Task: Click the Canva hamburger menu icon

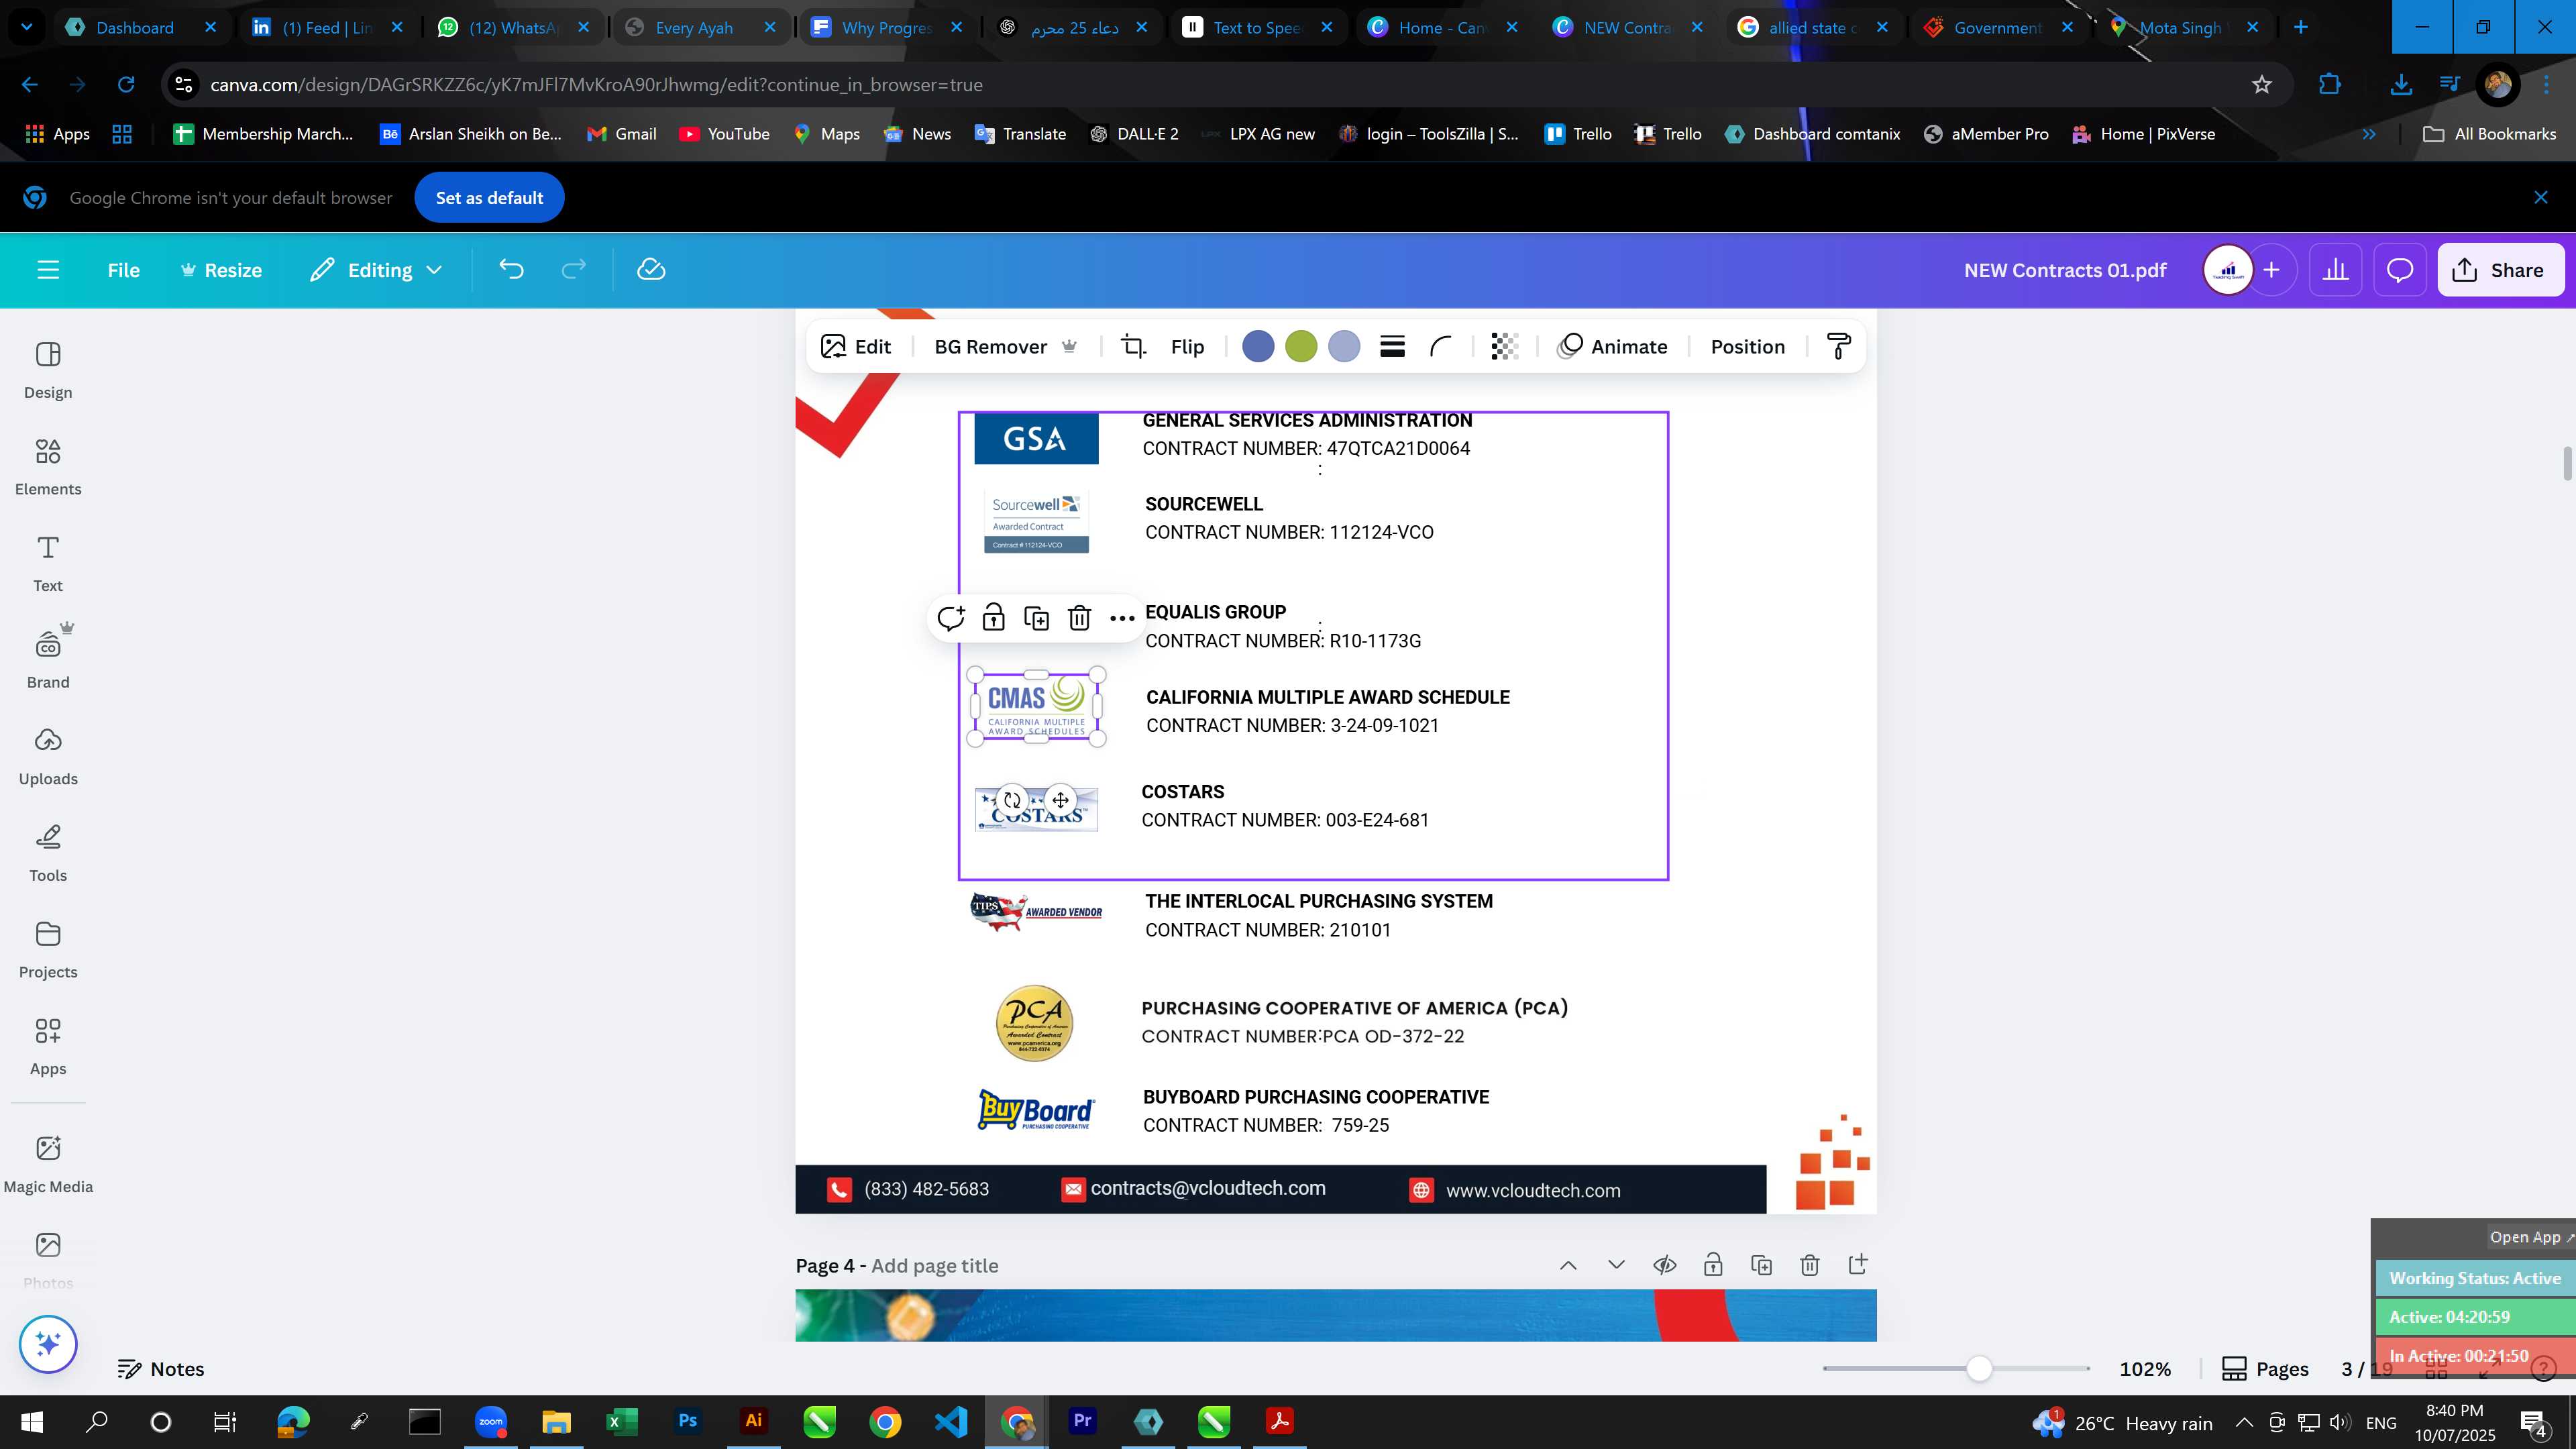Action: (48, 270)
